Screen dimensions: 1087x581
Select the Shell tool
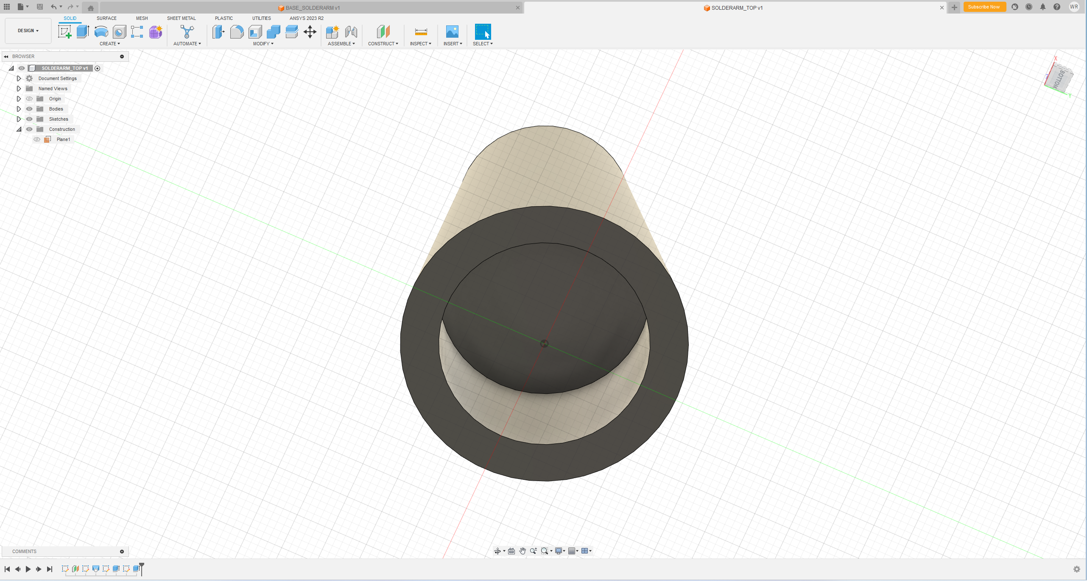[255, 32]
